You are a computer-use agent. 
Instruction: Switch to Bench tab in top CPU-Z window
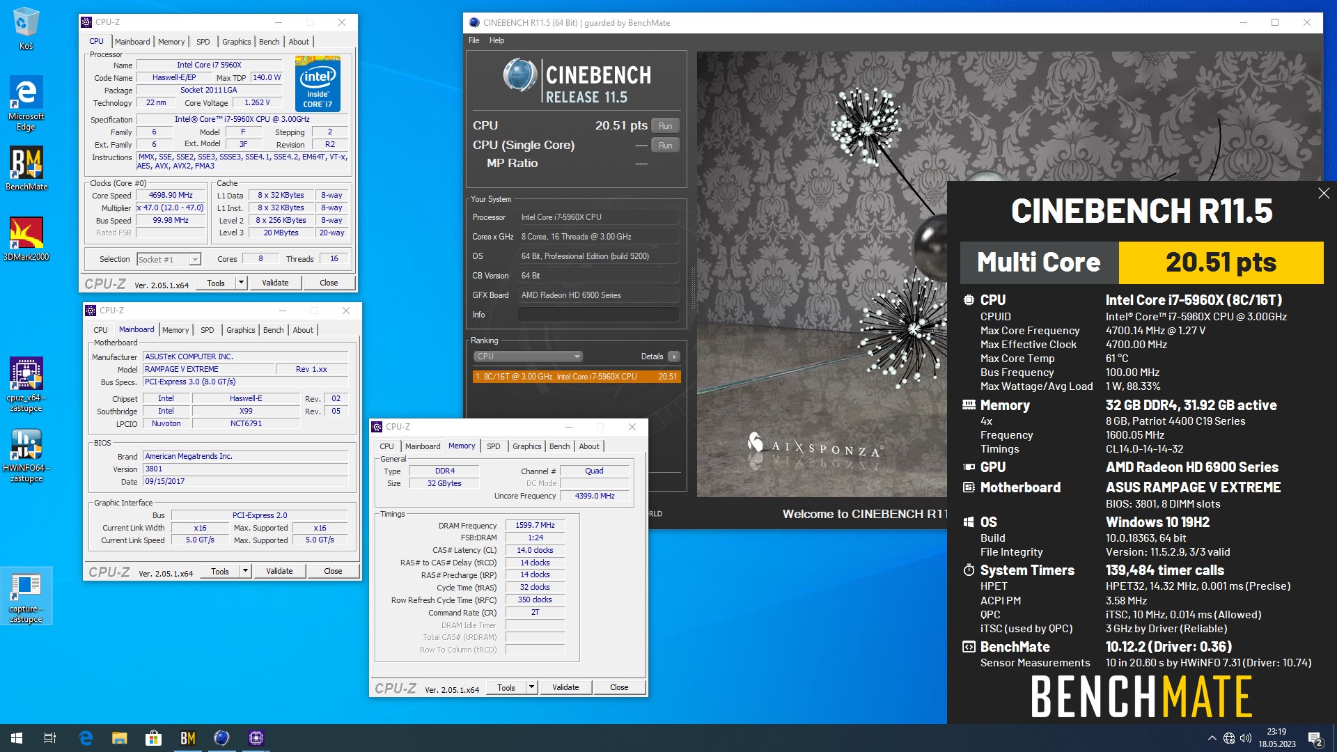[x=269, y=42]
